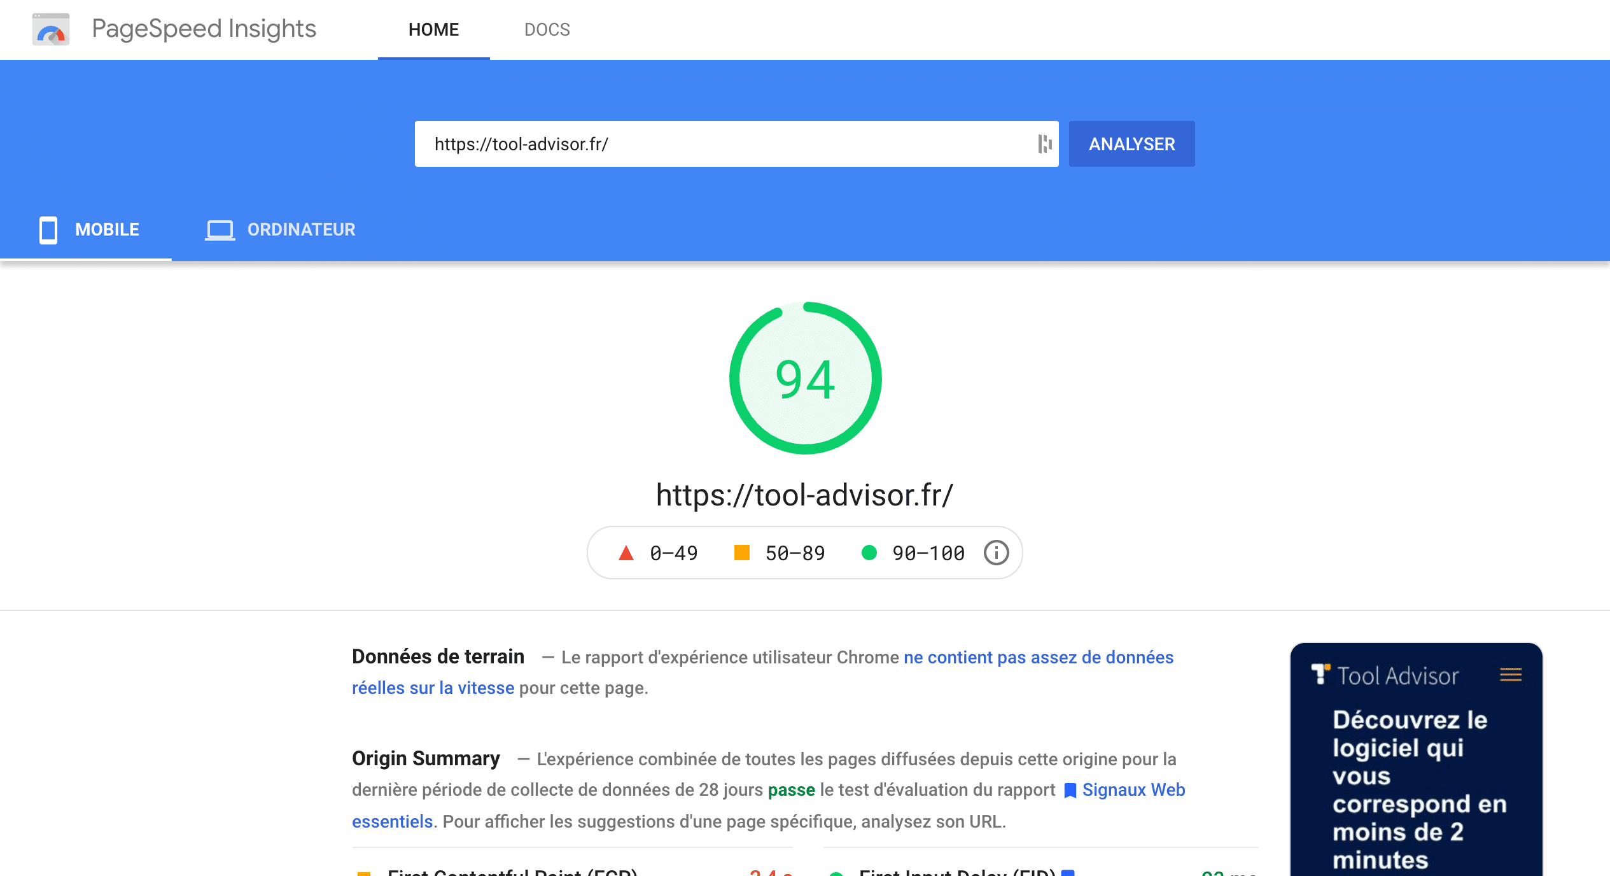Select the green dot 90-100 legend marker
Screen dimensions: 1610x876
pyautogui.click(x=868, y=553)
